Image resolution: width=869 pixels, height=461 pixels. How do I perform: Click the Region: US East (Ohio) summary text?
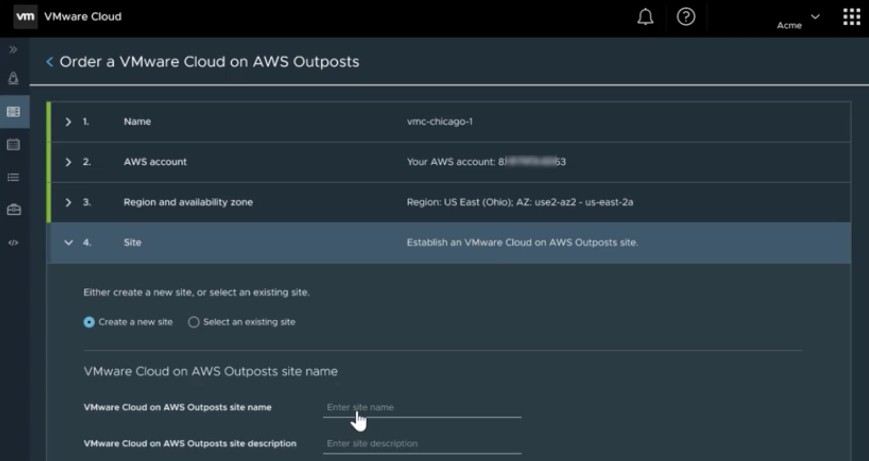520,202
